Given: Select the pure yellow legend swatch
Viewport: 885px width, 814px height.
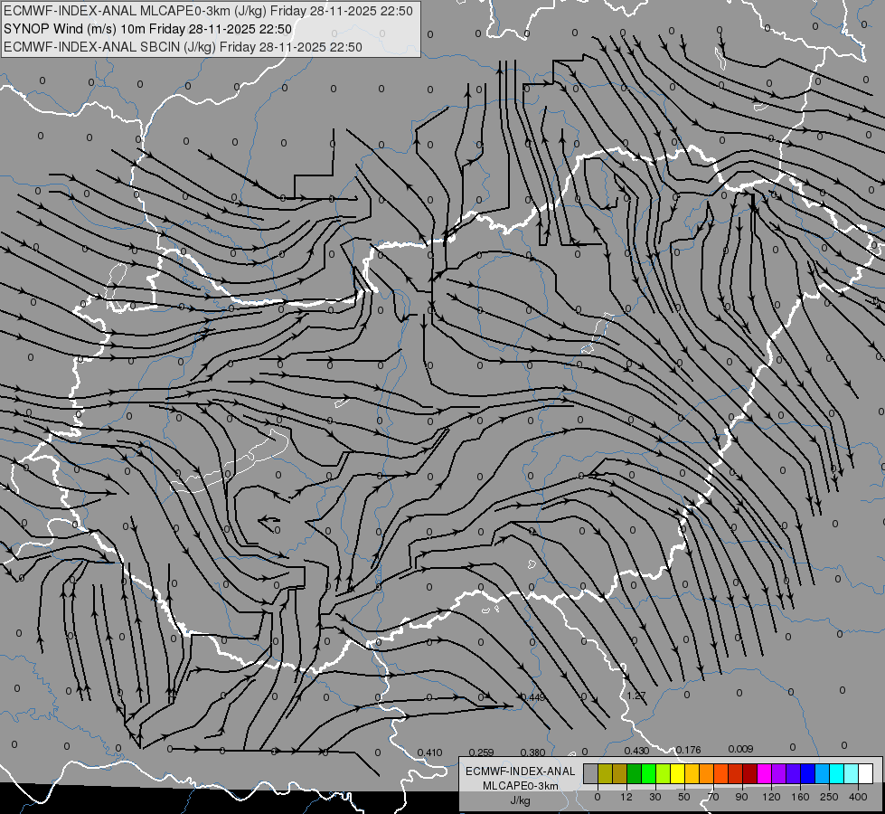Looking at the screenshot, I should (677, 773).
